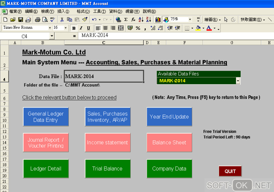Toggle Italic formatting

click(81, 28)
